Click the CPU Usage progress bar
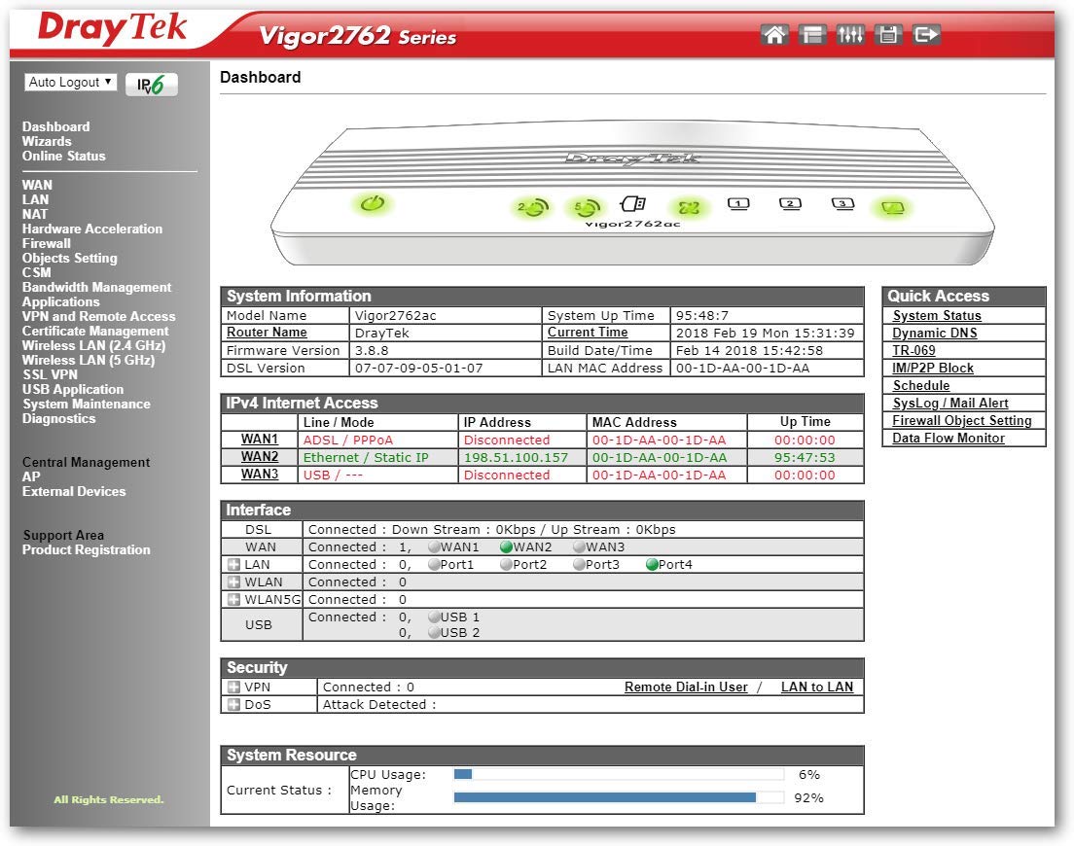The width and height of the screenshot is (1074, 846). pos(619,774)
